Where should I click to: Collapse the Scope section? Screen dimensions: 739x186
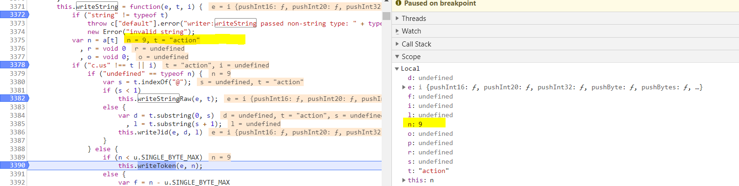397,57
